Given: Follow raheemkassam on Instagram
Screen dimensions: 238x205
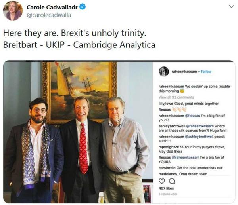Looking at the screenshot, I should [205, 72].
